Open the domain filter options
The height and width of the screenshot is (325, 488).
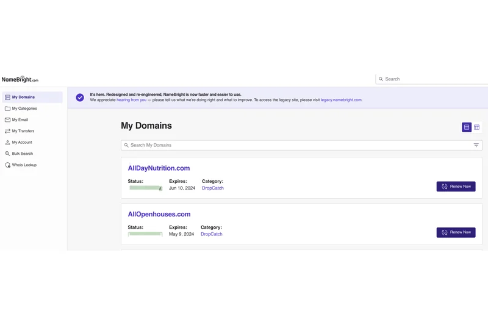476,145
